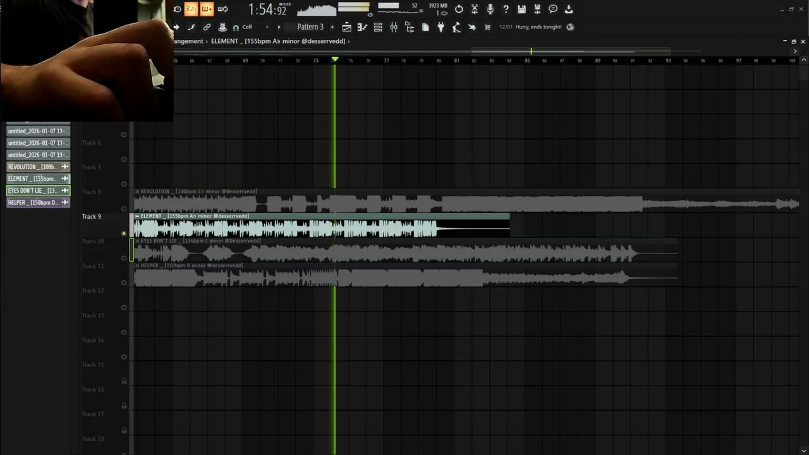Image resolution: width=809 pixels, height=455 pixels.
Task: Click the green playhead marker on the ruler
Action: [x=335, y=59]
